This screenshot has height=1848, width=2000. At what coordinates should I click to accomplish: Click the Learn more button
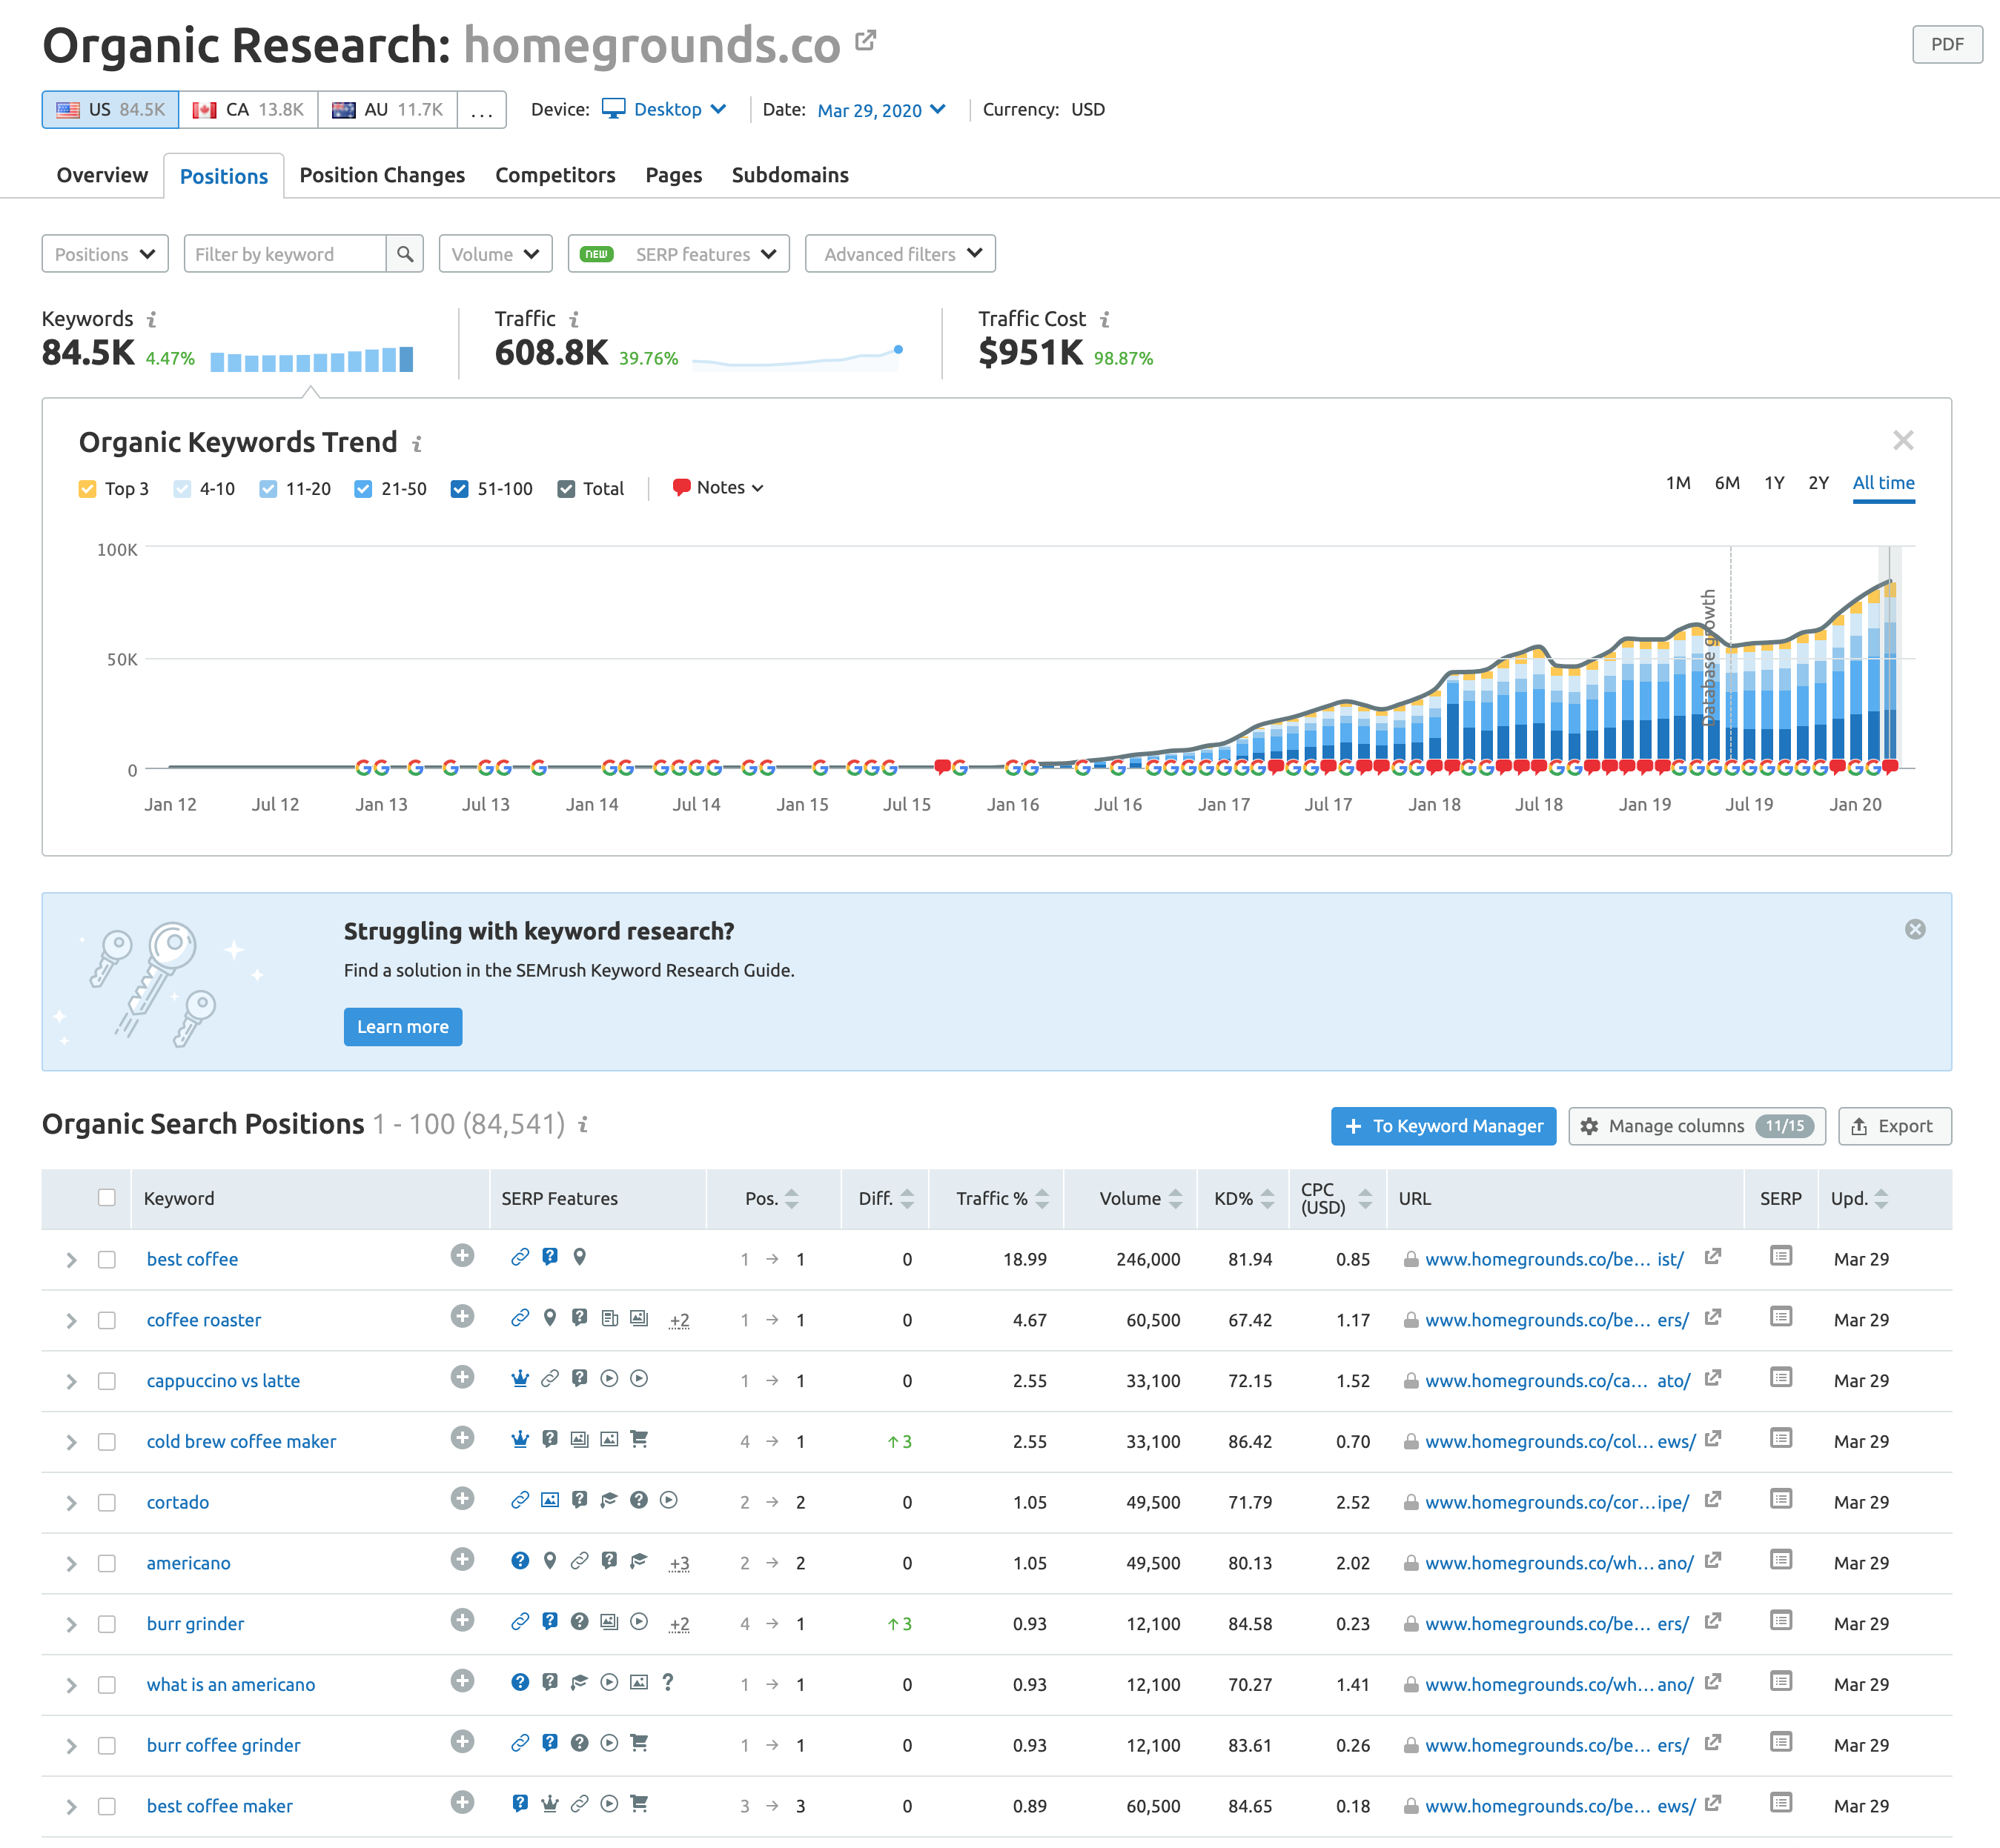click(403, 1027)
